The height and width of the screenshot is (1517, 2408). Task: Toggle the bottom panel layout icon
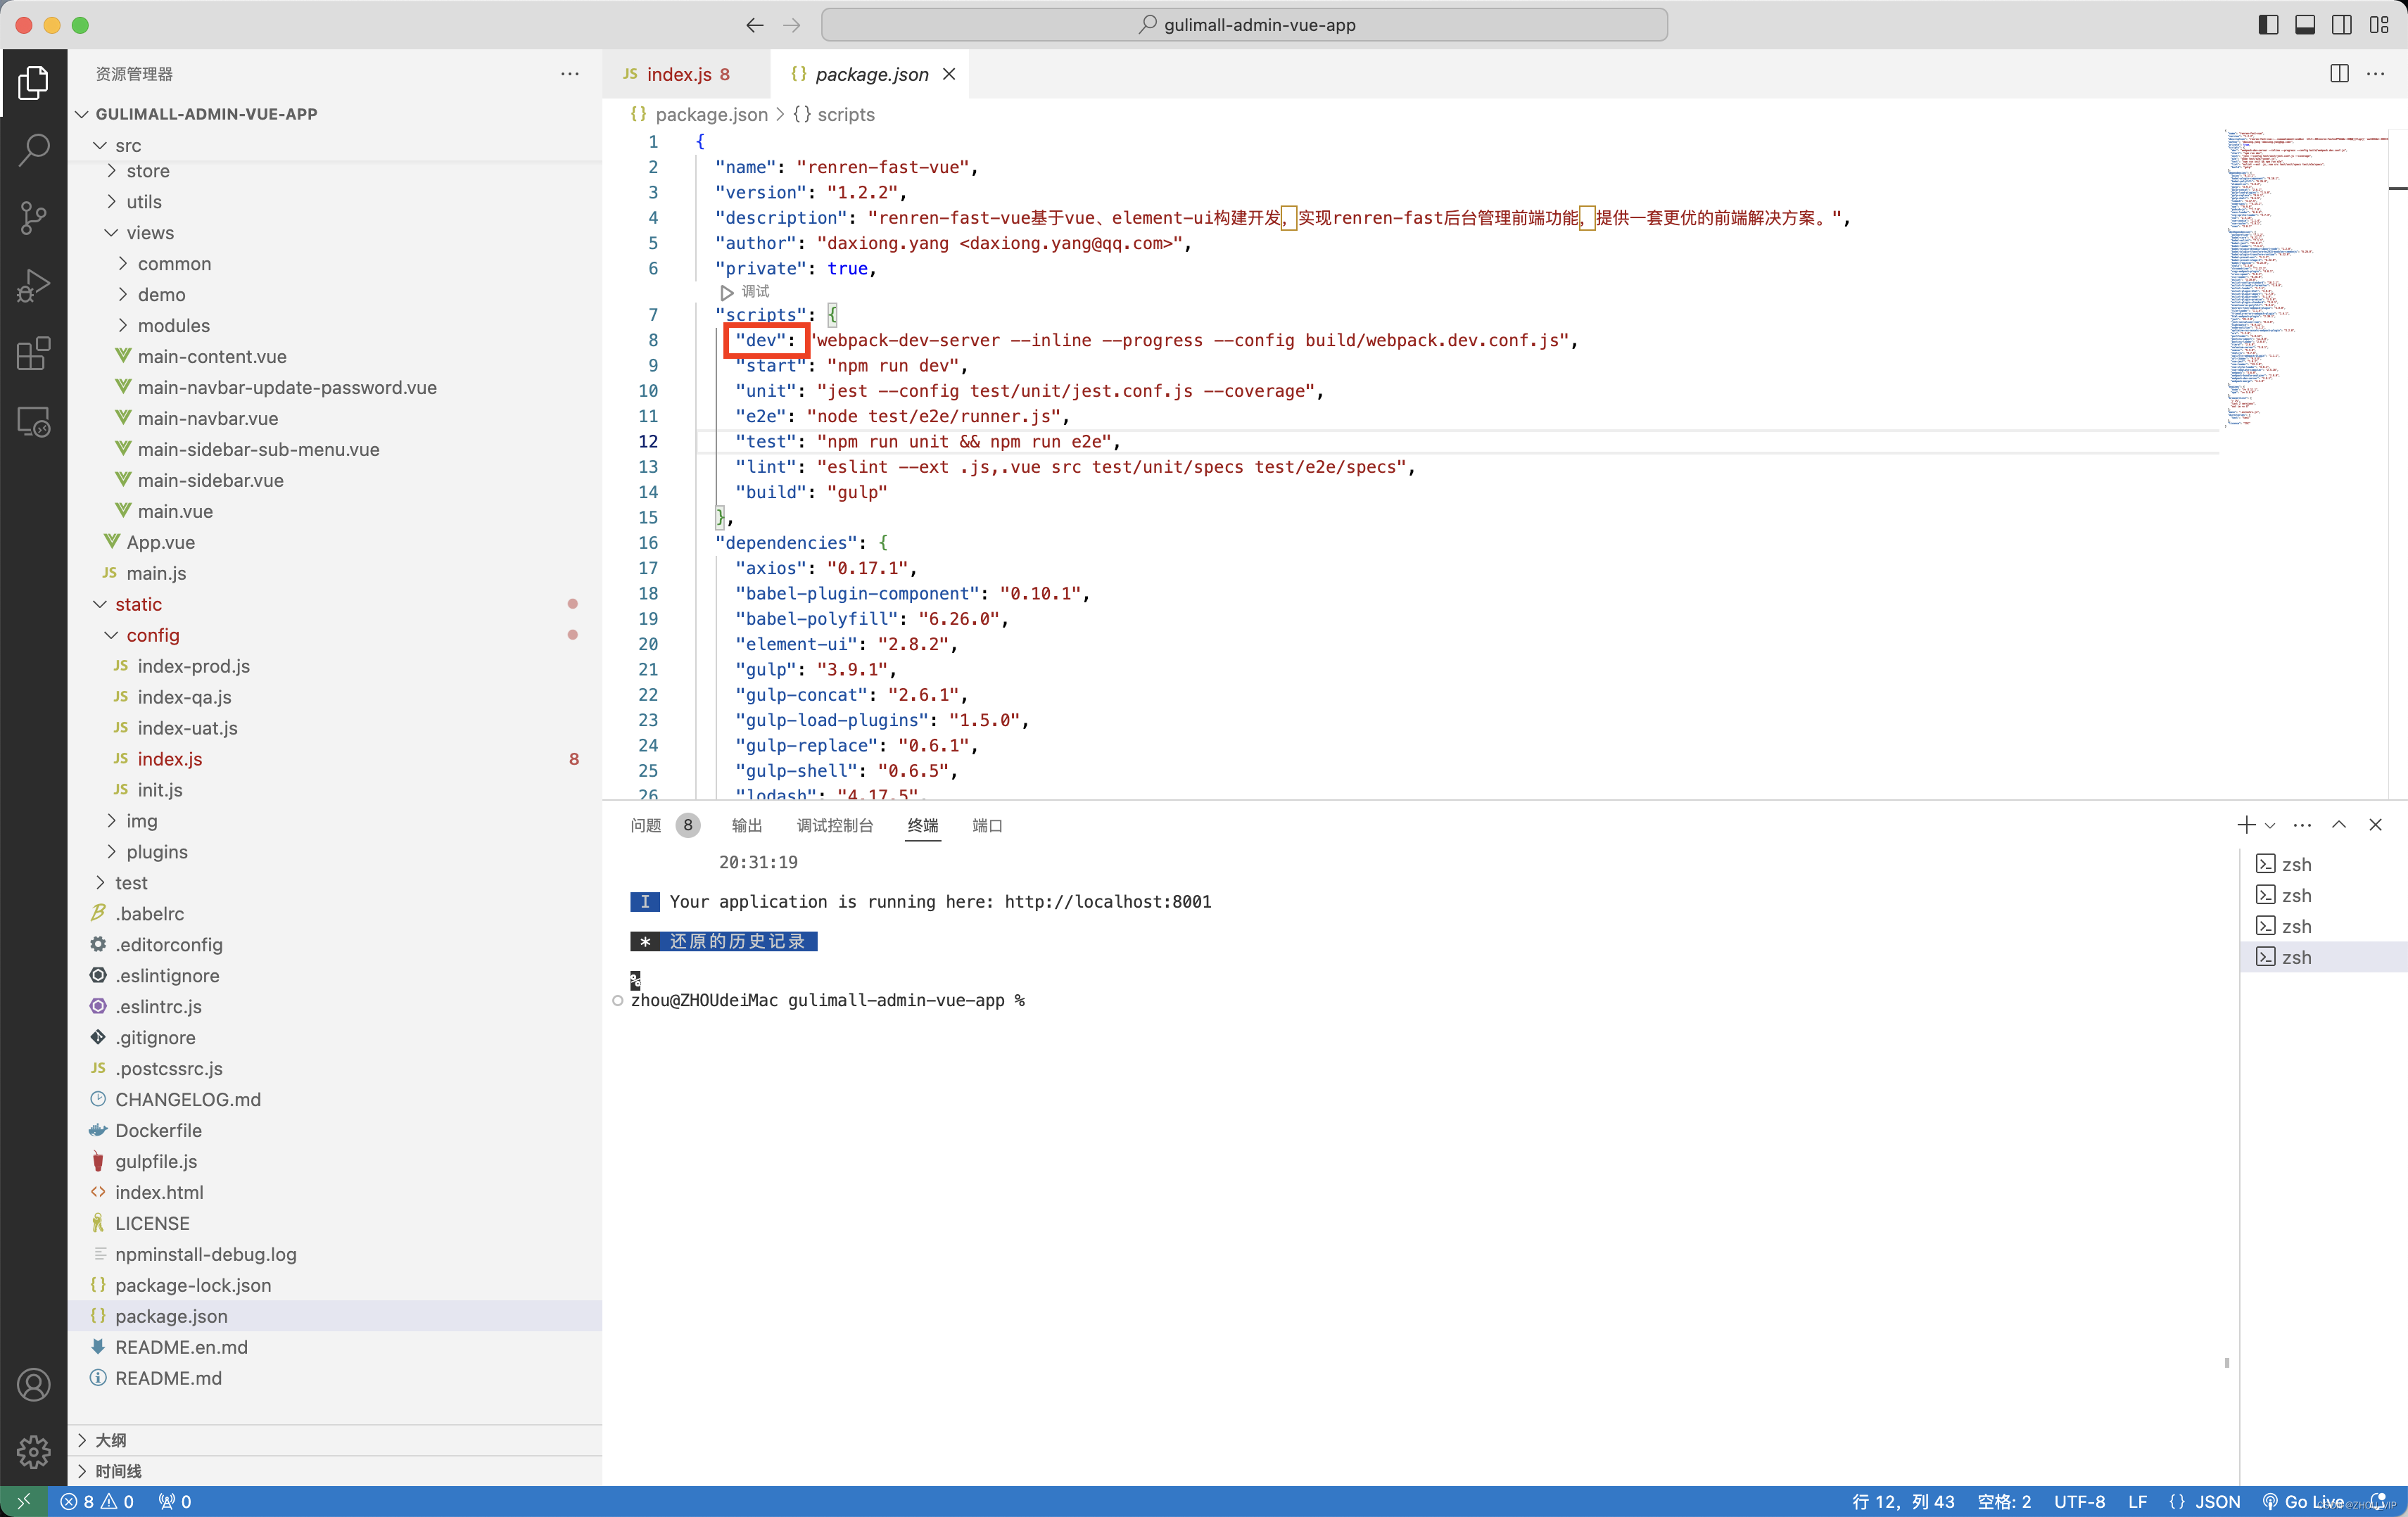coord(2304,25)
